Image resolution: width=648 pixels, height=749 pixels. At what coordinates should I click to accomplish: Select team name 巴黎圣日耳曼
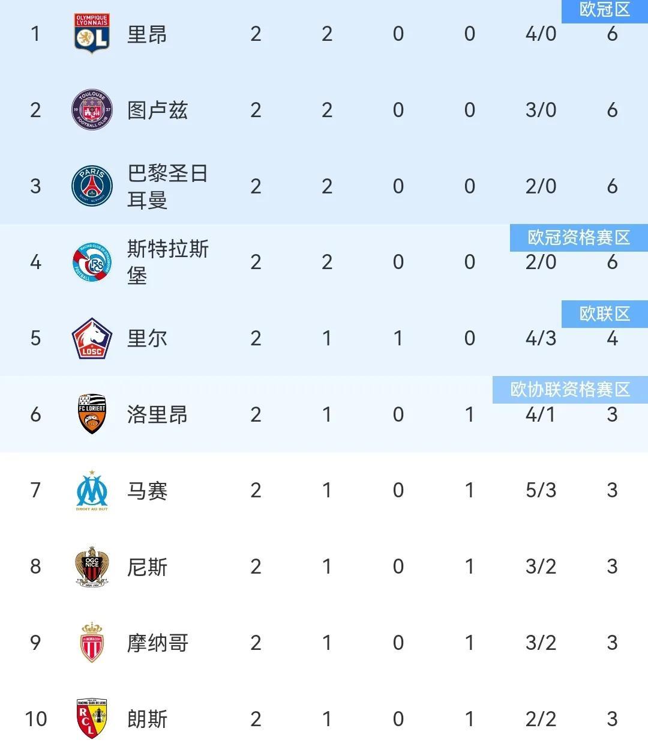click(x=167, y=187)
